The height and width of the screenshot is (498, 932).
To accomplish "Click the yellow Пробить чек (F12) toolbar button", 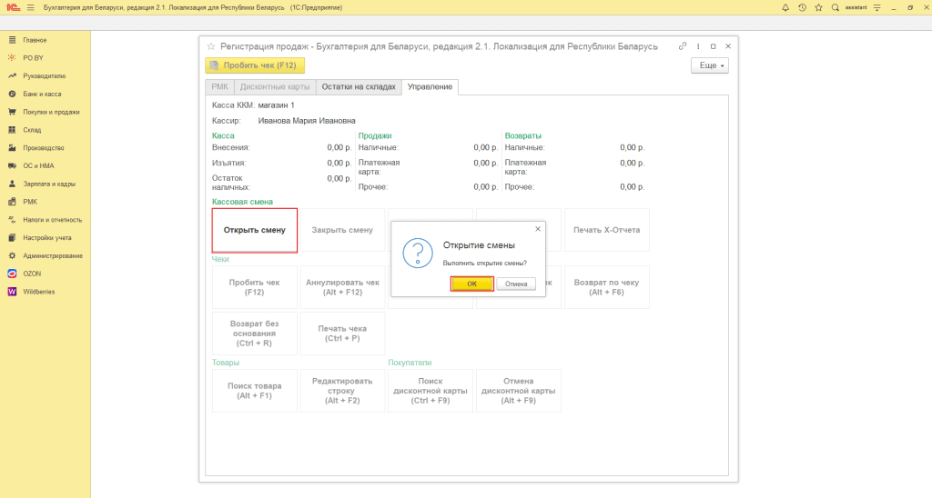I will point(255,65).
